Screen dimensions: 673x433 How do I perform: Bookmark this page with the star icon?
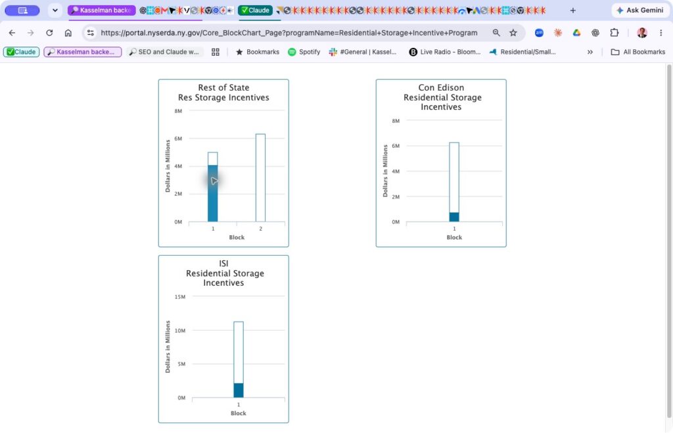point(513,33)
